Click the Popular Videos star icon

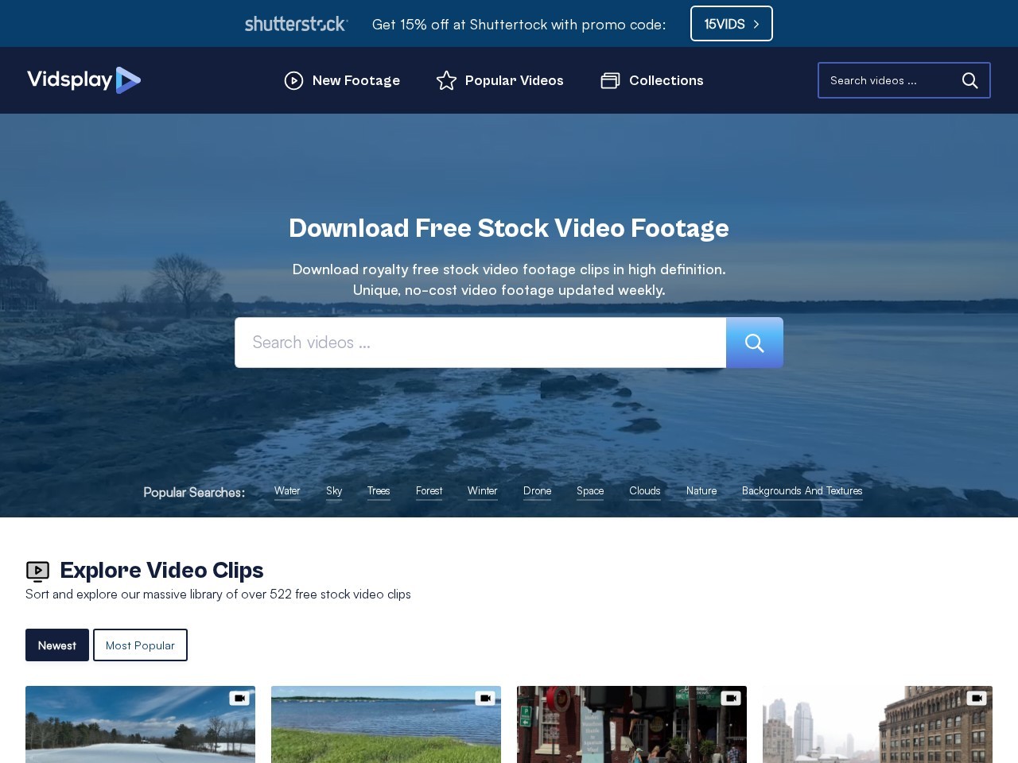pos(446,81)
